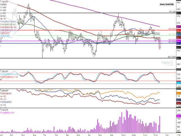181x136 pixels.
Task: Click the 444.2 (100.0%) retracement label
Action: (172, 57)
